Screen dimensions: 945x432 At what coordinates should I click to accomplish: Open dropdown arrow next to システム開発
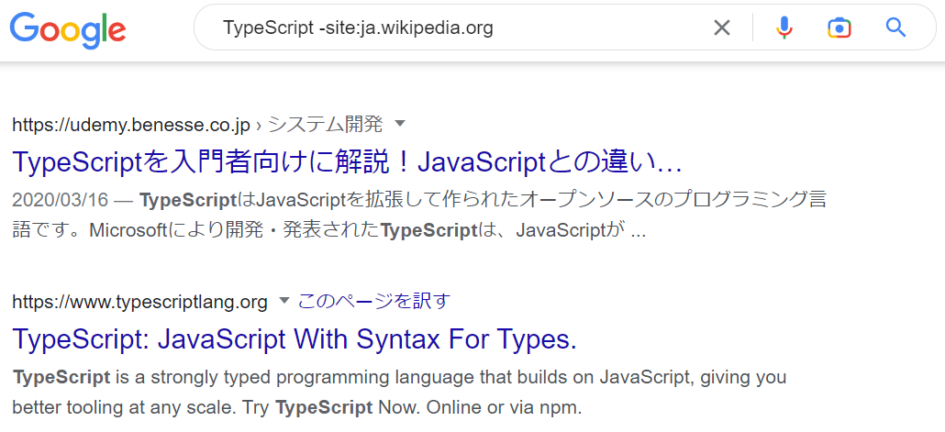pyautogui.click(x=400, y=125)
